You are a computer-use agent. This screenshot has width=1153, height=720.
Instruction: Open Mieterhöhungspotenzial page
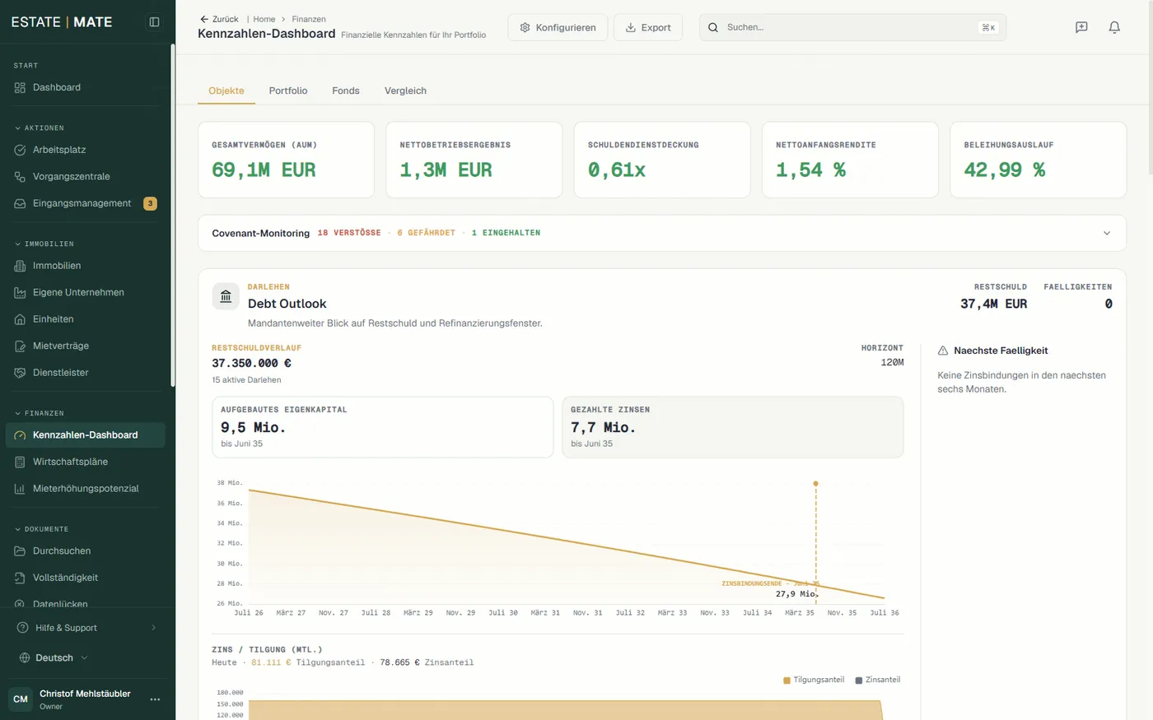point(86,488)
